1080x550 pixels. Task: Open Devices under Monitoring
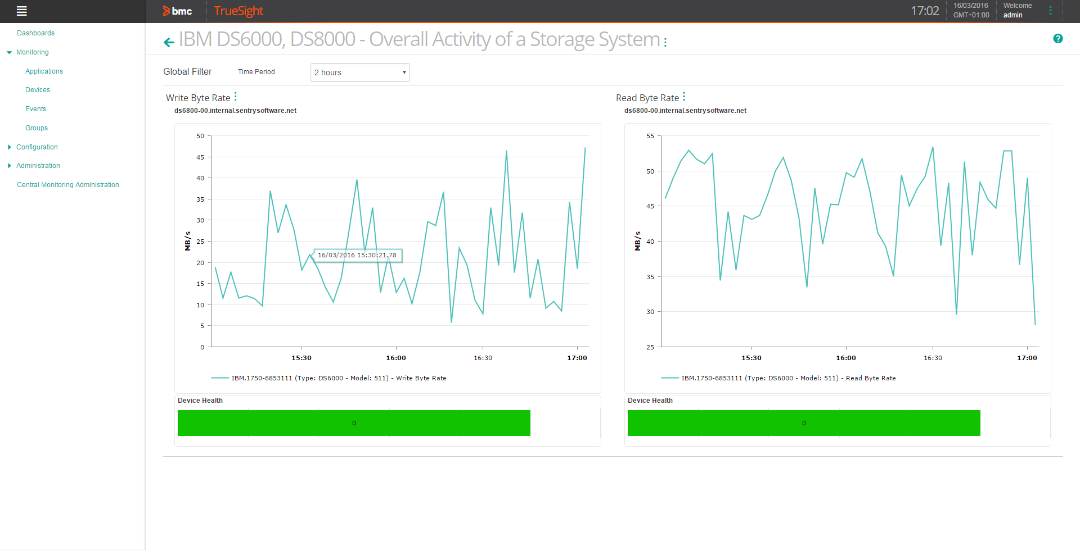pyautogui.click(x=38, y=90)
